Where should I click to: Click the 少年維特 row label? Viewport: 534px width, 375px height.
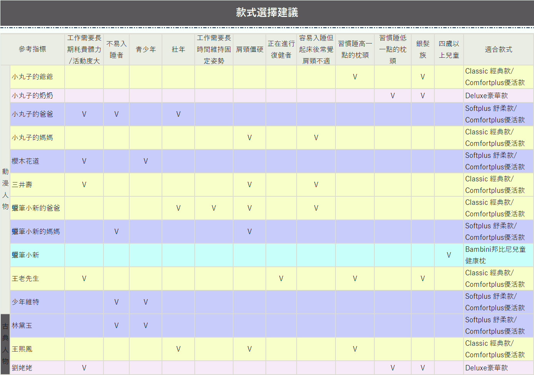pyautogui.click(x=37, y=302)
